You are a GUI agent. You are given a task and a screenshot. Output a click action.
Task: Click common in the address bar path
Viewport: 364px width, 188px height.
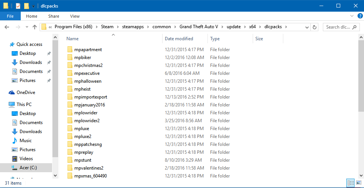coord(161,27)
